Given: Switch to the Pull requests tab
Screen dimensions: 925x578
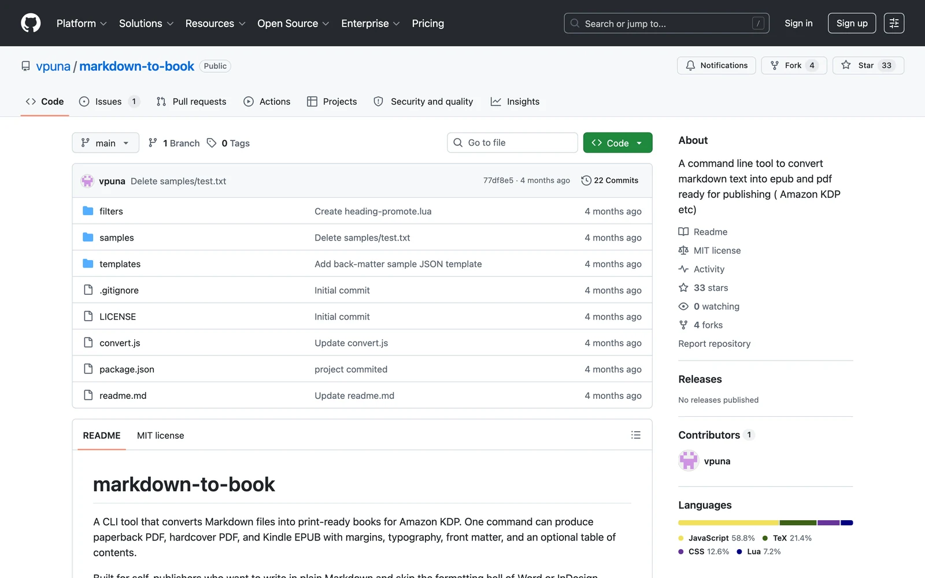Looking at the screenshot, I should pos(191,101).
